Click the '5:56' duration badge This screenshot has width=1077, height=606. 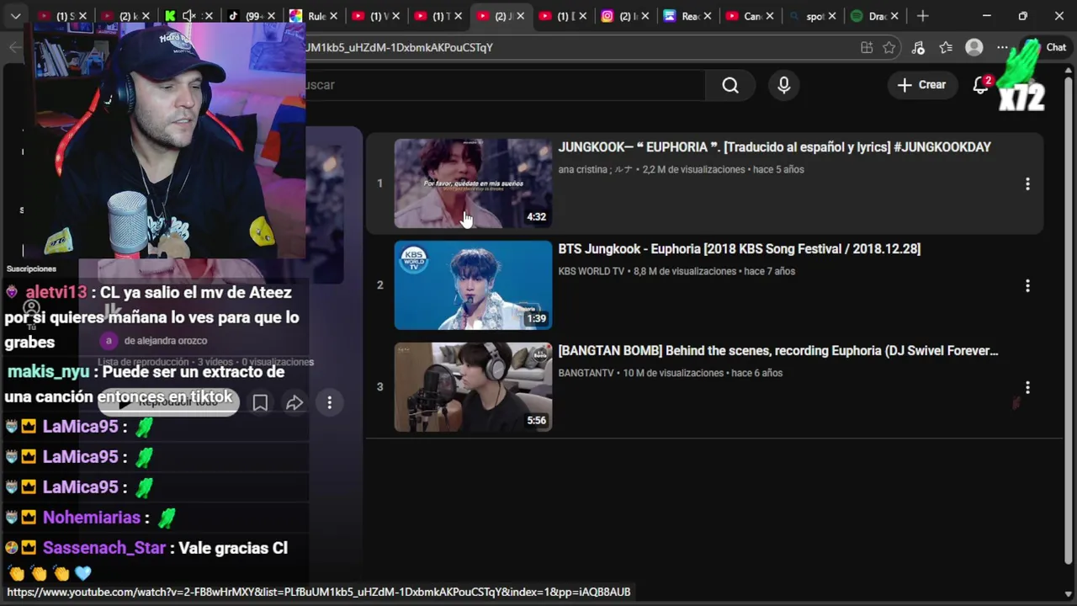click(537, 421)
